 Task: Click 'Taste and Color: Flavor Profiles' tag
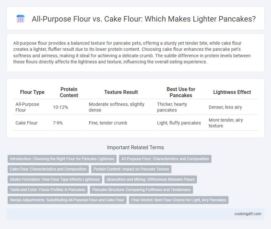(47, 190)
